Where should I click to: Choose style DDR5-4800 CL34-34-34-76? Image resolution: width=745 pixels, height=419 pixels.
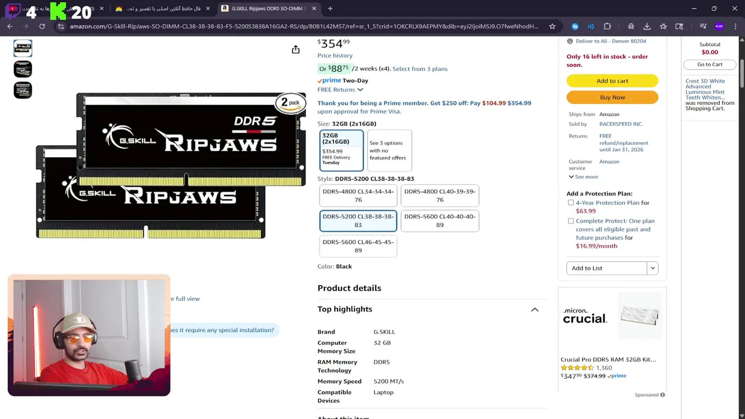[358, 196]
